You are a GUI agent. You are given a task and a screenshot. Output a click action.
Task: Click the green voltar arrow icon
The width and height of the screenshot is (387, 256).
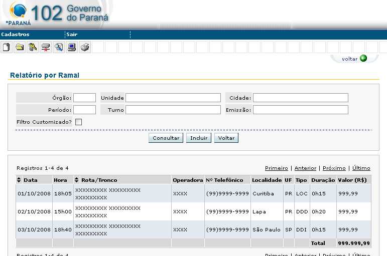(363, 58)
